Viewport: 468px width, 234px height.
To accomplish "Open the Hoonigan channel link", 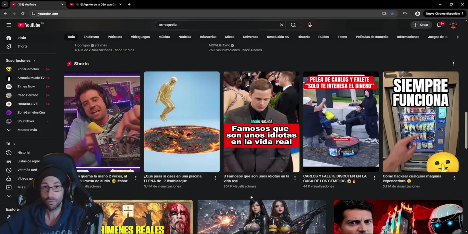I will coord(82,45).
